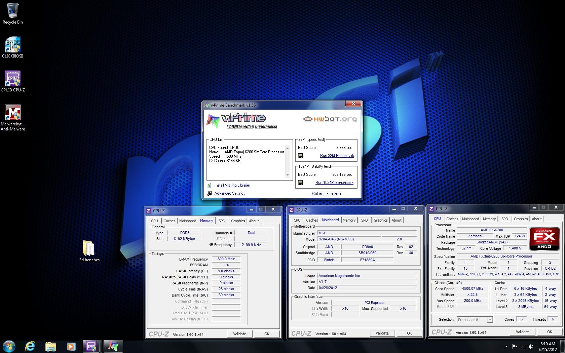This screenshot has width=565, height=353.
Task: Click the Install Missing Libraries icon
Action: pos(209,185)
